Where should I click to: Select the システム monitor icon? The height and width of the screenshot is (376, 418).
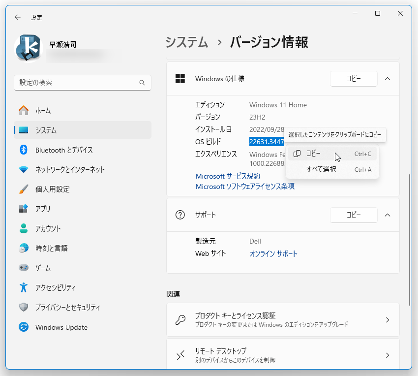pos(24,130)
